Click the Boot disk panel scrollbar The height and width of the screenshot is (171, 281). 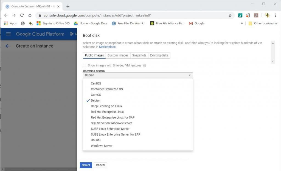tap(272, 52)
